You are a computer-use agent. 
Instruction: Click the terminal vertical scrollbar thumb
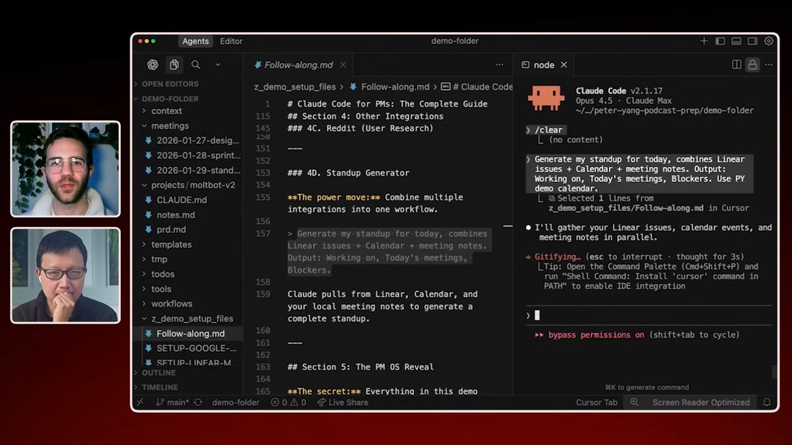point(775,372)
